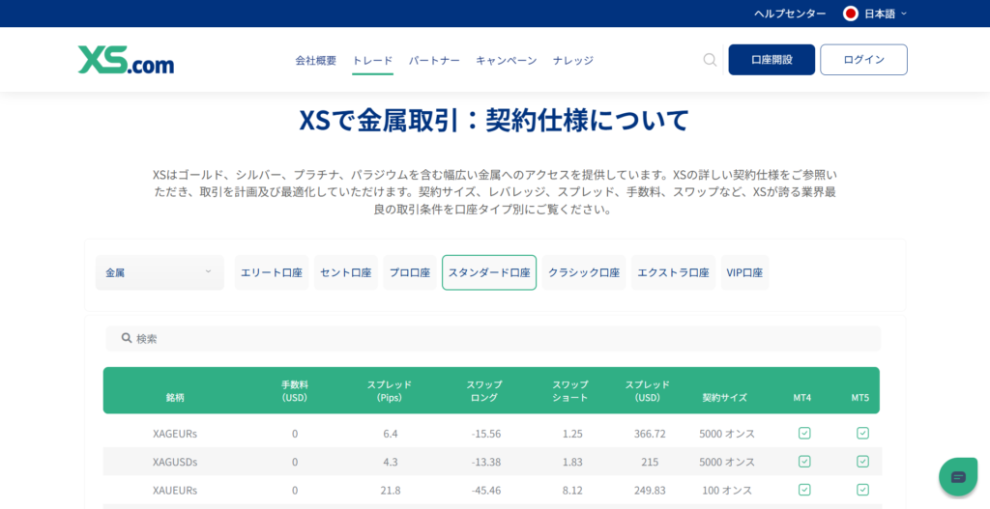Select the プロ口座 tab

tap(410, 272)
